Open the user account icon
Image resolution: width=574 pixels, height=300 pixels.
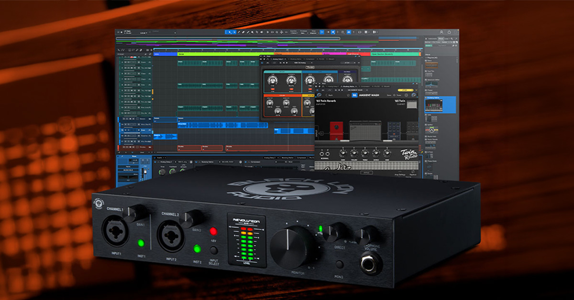pyautogui.click(x=442, y=32)
